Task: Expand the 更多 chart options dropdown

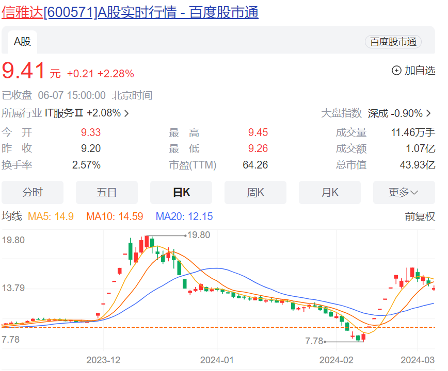Action: [404, 192]
